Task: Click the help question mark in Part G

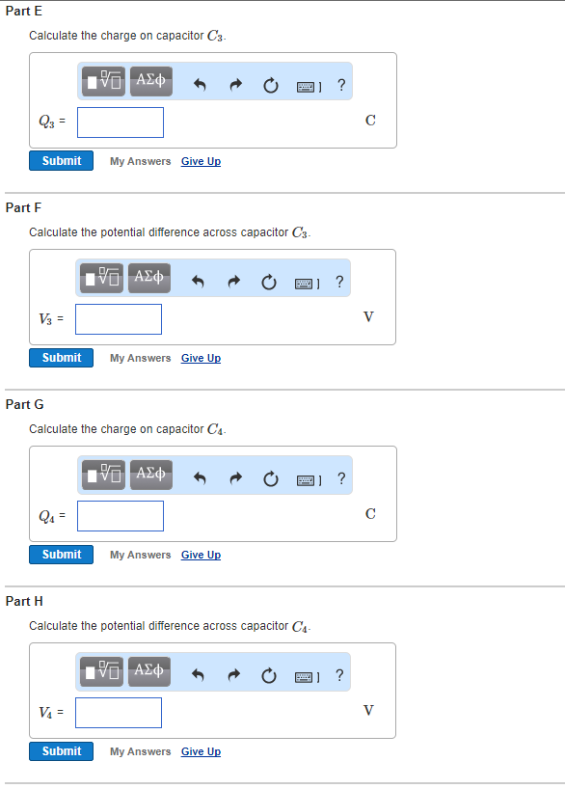Action: [341, 478]
